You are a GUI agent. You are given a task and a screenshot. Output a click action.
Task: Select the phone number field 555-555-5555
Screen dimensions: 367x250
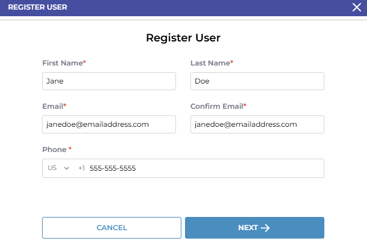pos(204,168)
